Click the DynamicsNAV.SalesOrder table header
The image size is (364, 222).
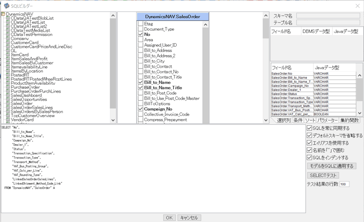[173, 17]
